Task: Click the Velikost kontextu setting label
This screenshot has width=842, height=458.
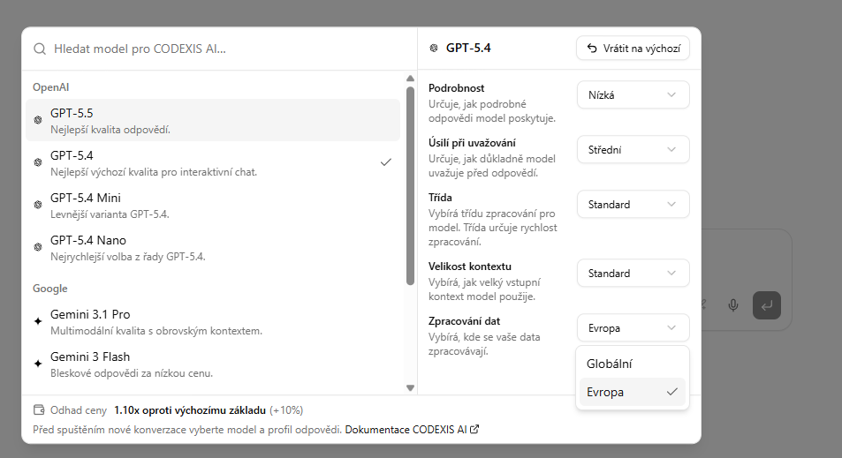Action: click(470, 266)
